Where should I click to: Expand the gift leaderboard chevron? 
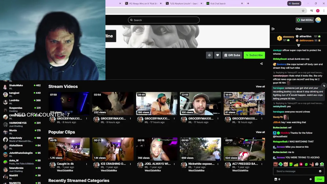298,45
